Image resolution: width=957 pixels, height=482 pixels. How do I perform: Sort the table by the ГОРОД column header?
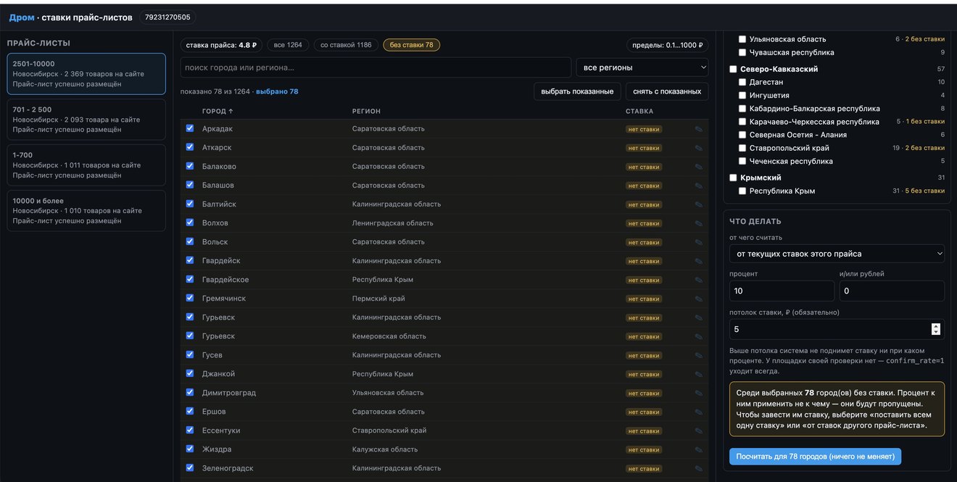217,111
